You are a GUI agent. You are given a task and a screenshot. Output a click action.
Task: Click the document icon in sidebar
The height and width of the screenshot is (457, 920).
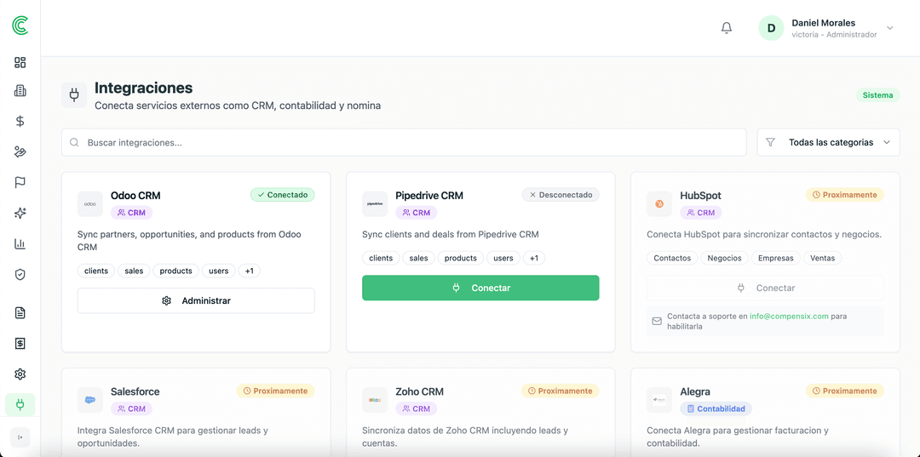tap(20, 312)
